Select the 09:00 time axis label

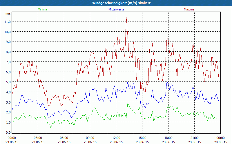click(90, 138)
